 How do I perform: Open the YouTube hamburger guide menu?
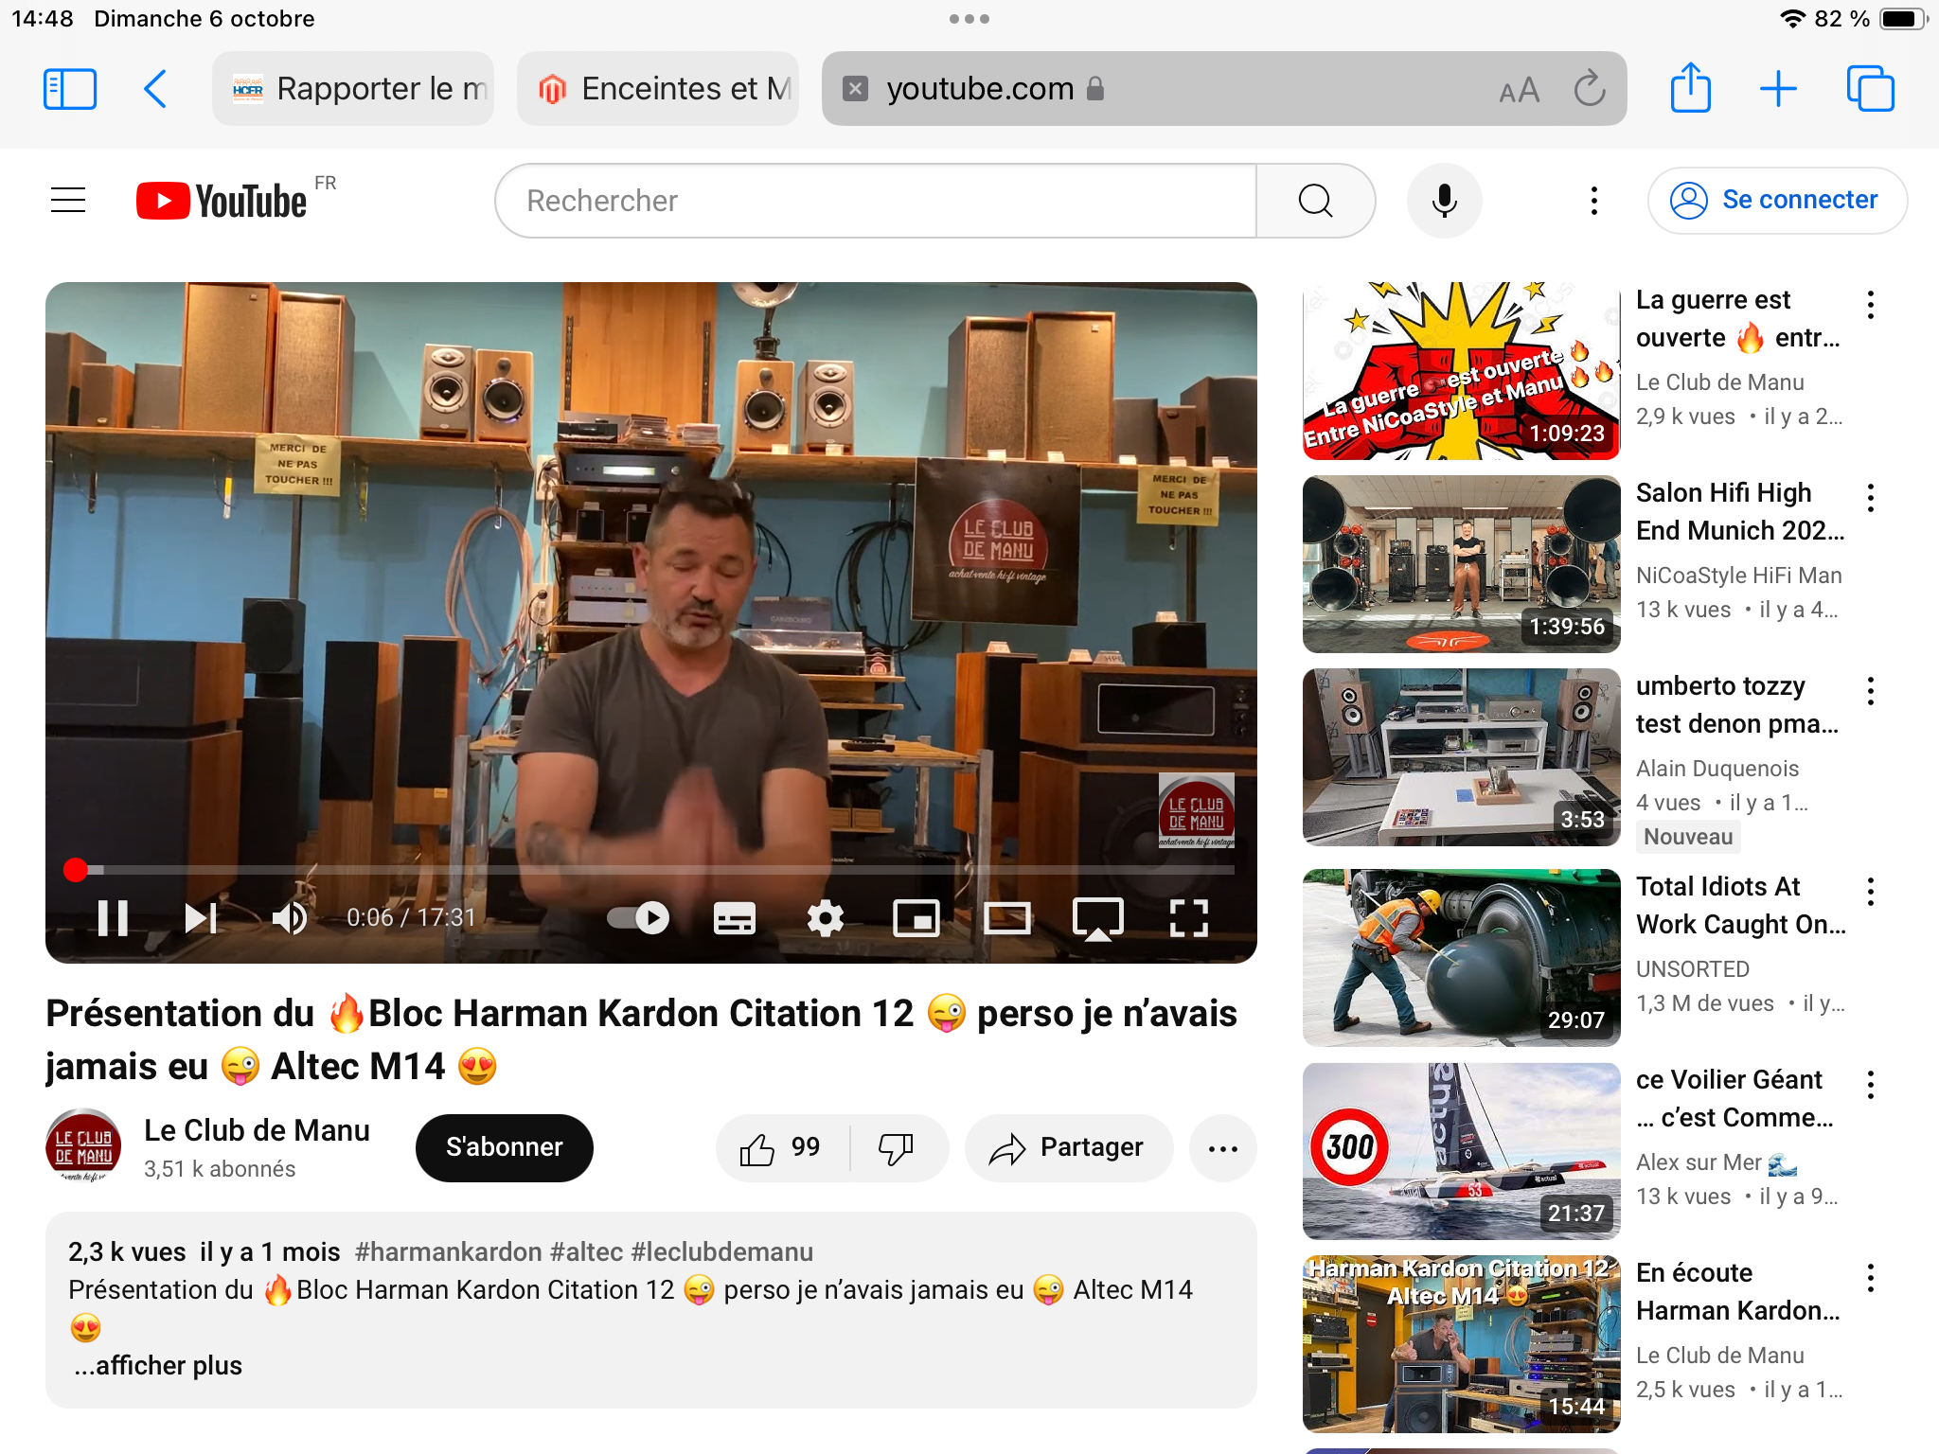(68, 201)
